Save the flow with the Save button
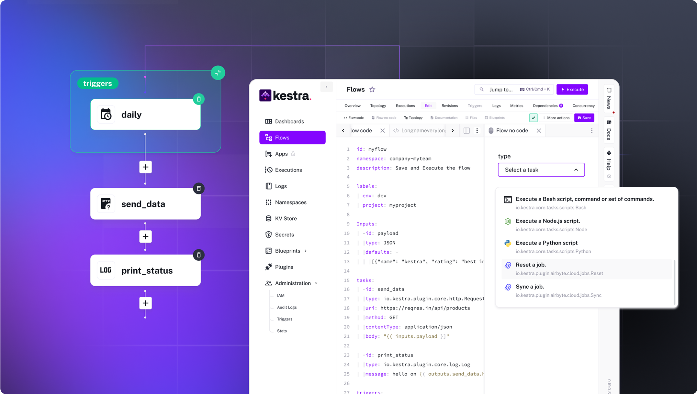Image resolution: width=697 pixels, height=394 pixels. pos(584,117)
